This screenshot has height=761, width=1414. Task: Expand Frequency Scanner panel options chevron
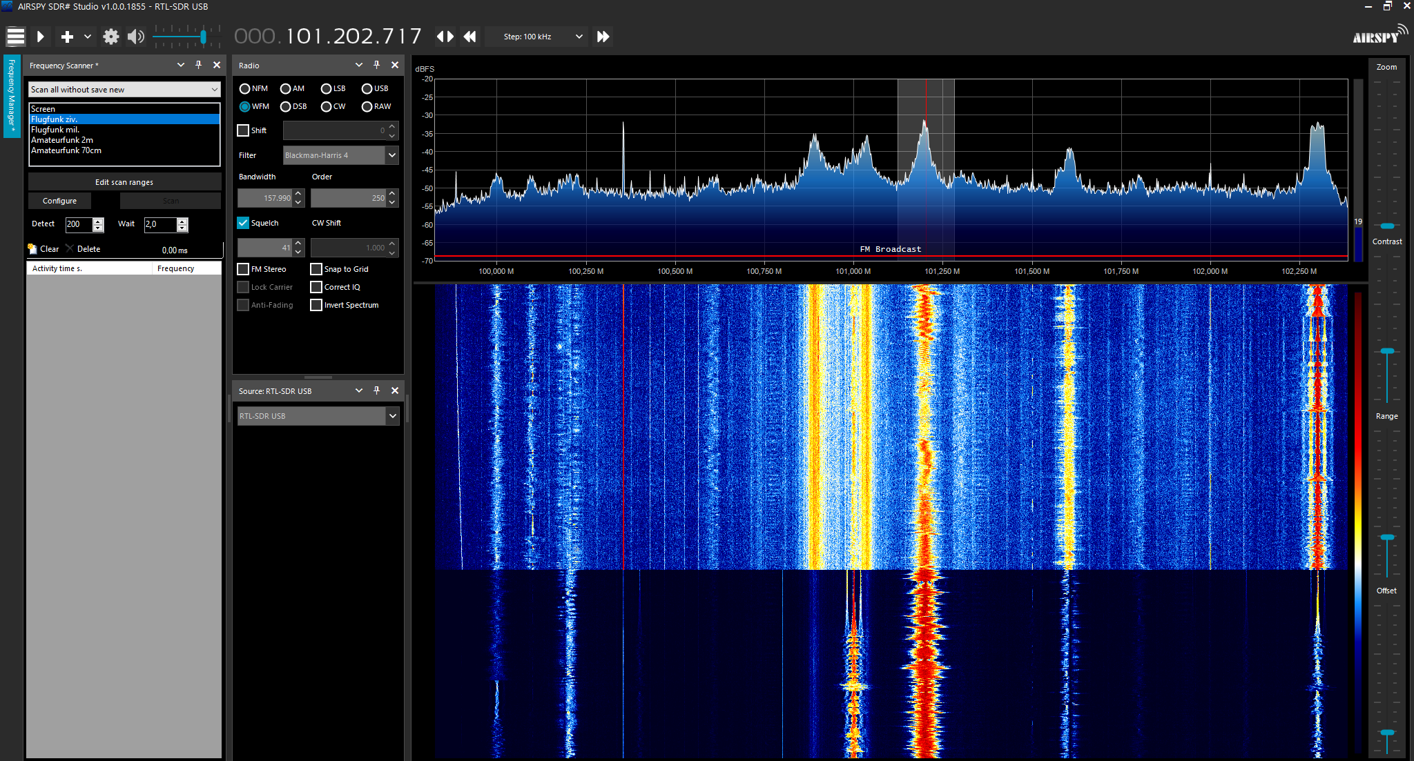(181, 65)
